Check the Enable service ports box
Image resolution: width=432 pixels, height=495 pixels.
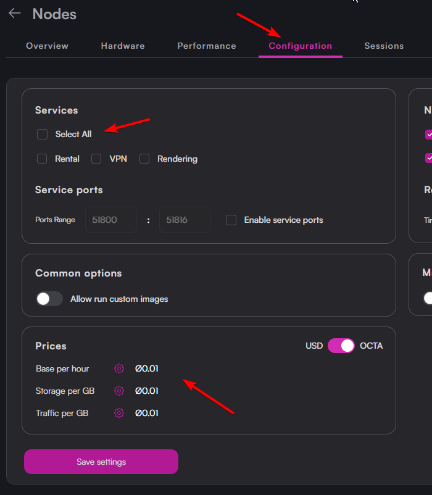click(x=231, y=220)
